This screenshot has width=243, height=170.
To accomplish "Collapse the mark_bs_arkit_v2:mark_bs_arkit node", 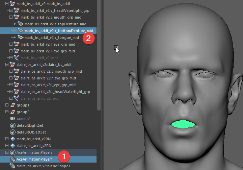I will tap(7, 4).
